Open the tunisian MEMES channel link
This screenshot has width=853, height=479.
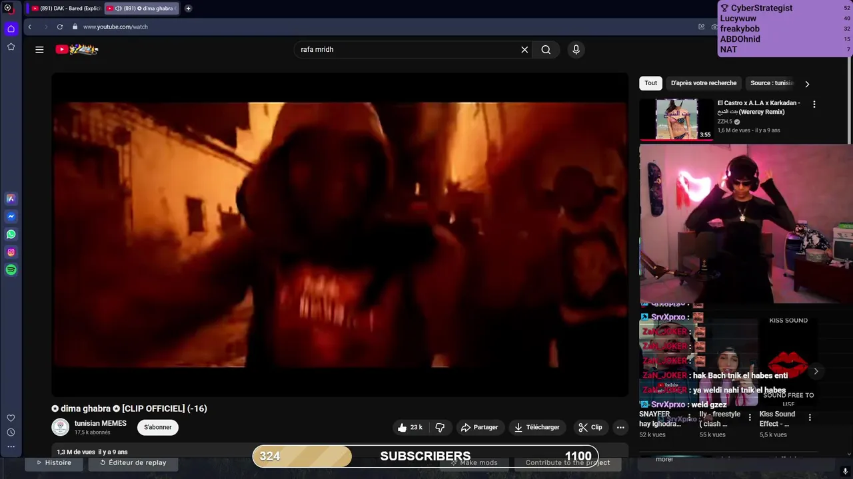pyautogui.click(x=100, y=423)
